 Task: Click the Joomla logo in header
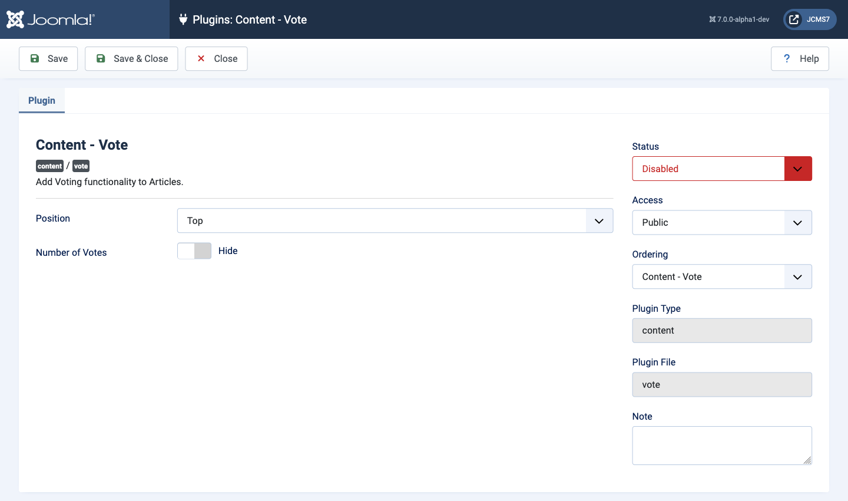tap(50, 19)
